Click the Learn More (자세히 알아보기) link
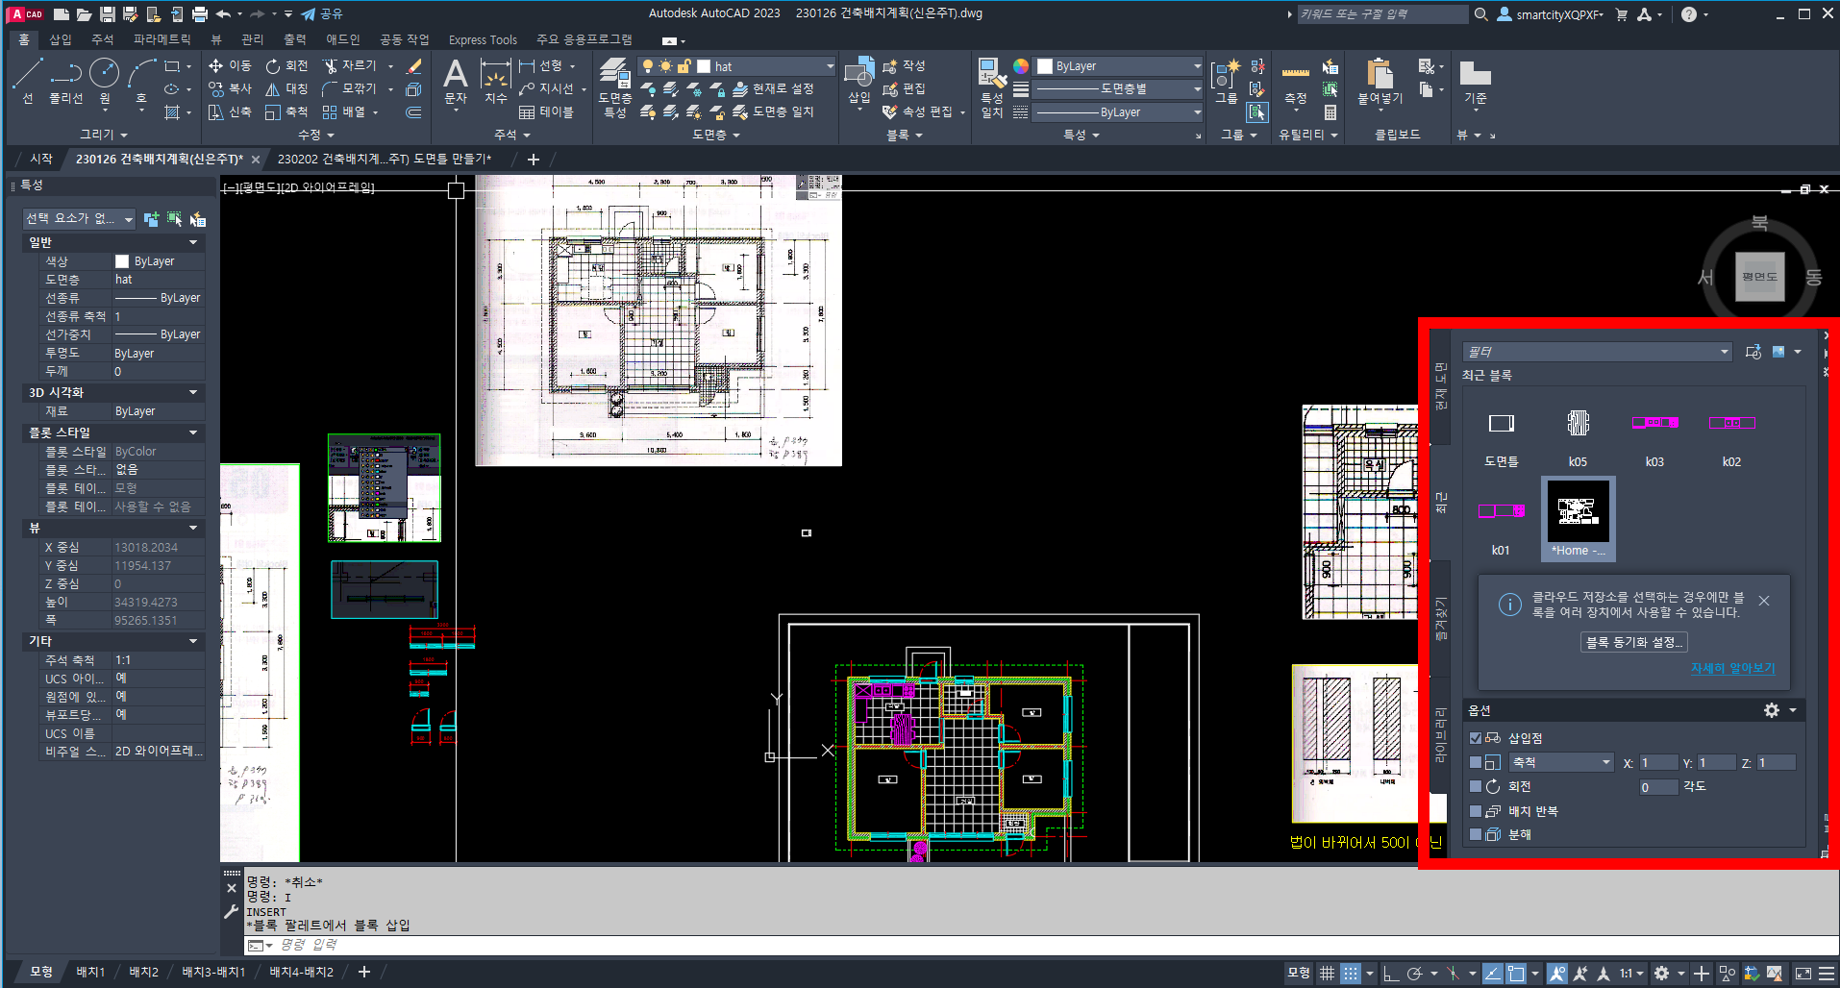Screen dimensions: 1840x988 click(x=1732, y=668)
